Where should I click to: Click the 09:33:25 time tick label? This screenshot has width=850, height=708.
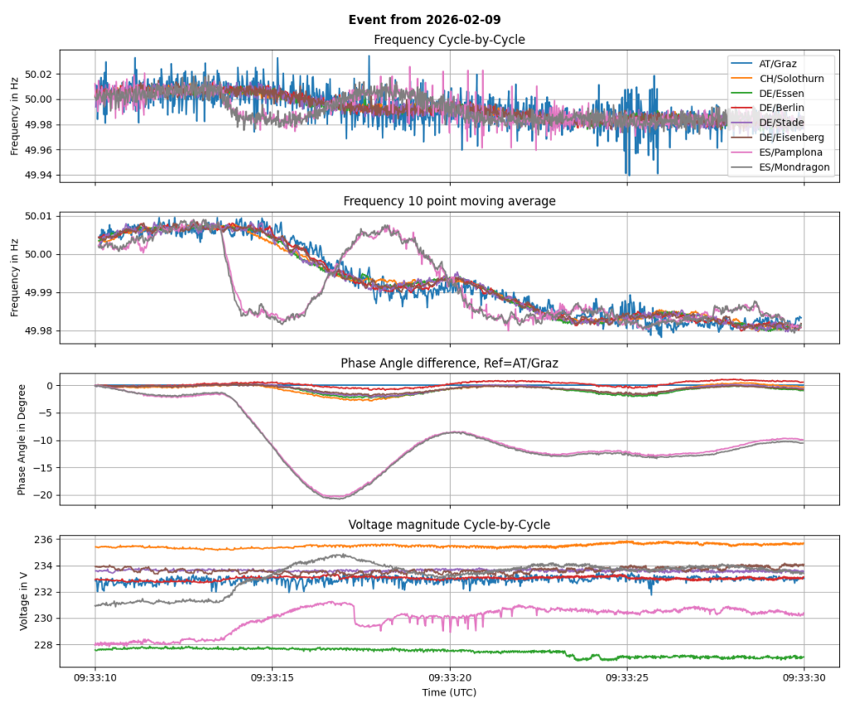[627, 678]
